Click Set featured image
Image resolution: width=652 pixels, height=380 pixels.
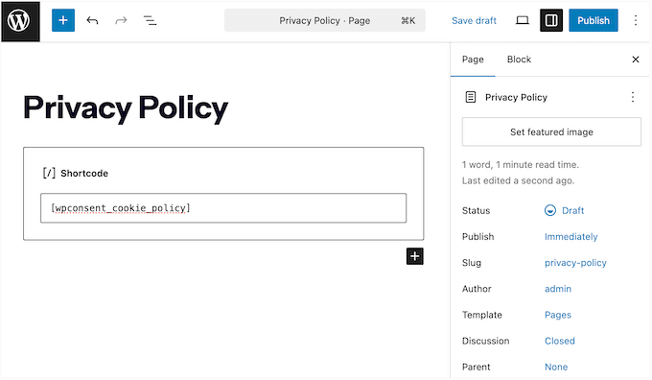click(x=551, y=131)
